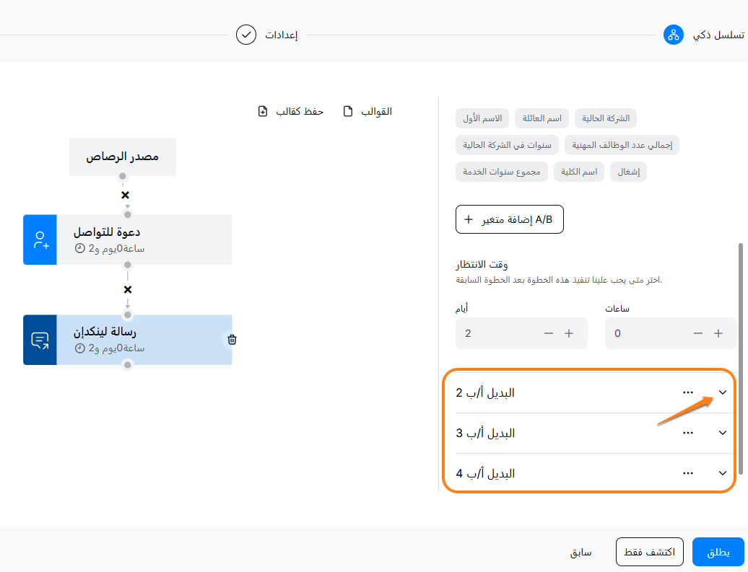Click the تسلسل ذكي step icon
Image resolution: width=748 pixels, height=572 pixels.
[673, 35]
